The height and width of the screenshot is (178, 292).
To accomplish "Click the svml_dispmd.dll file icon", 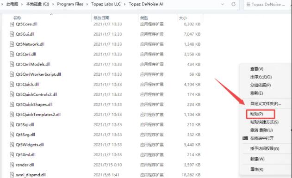I will click(12, 175).
